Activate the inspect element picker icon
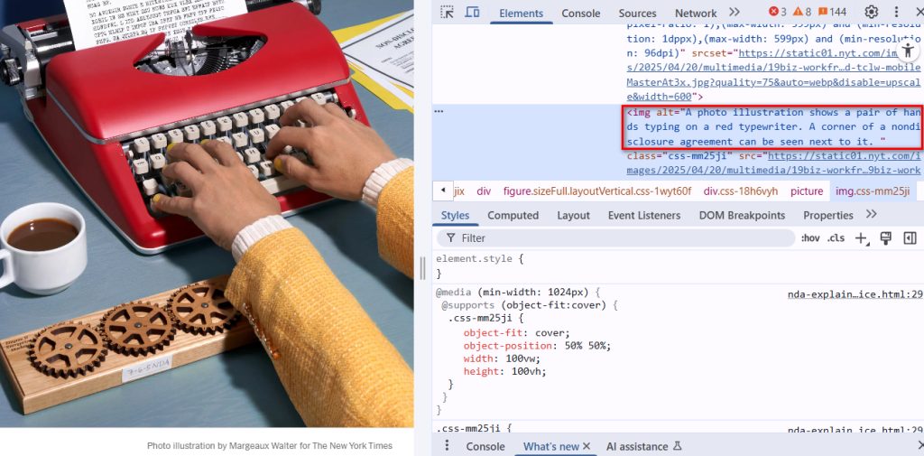Image resolution: width=924 pixels, height=456 pixels. (x=448, y=13)
